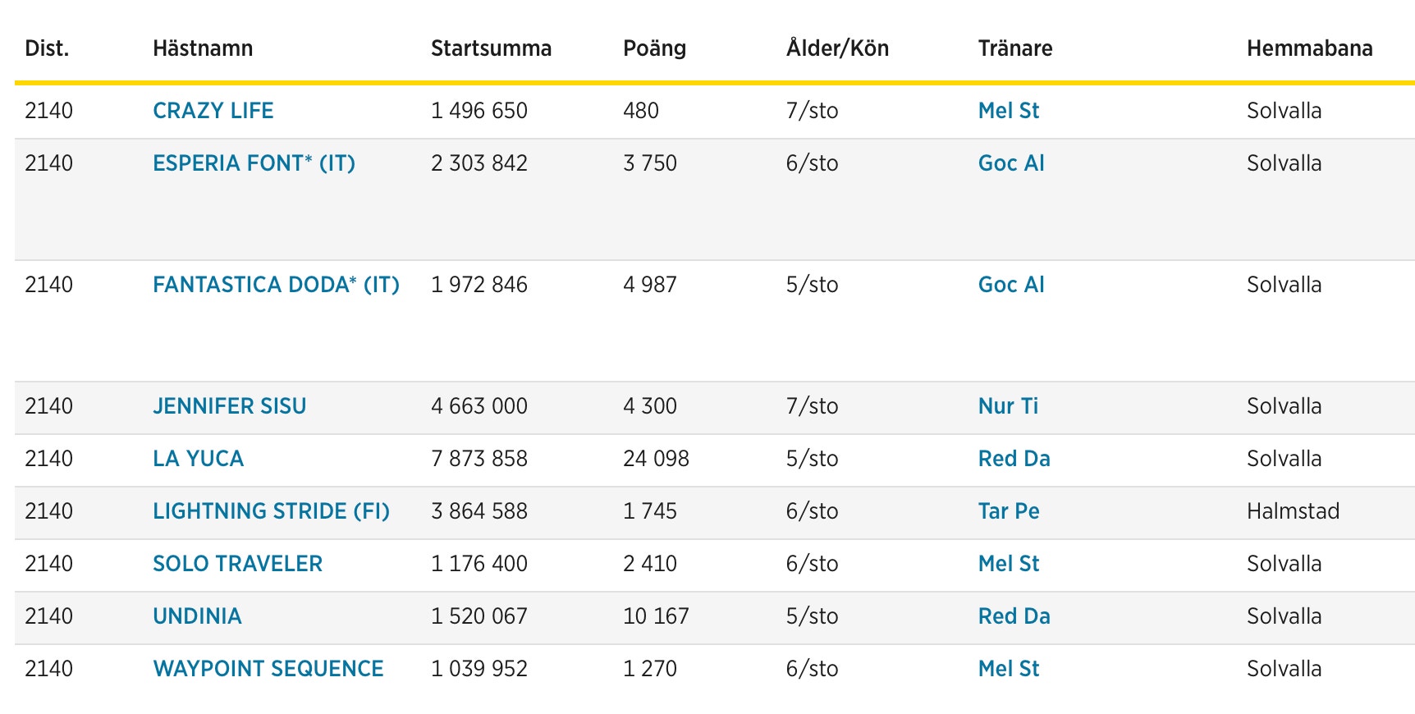The image size is (1415, 714).
Task: Click the Startsumma column header
Action: click(x=491, y=48)
